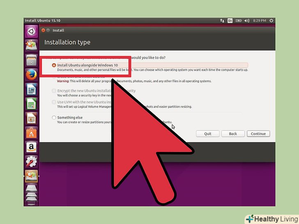Screen dimensions: 299x224
Task: Launch Firefox web browser
Action: 32,75
